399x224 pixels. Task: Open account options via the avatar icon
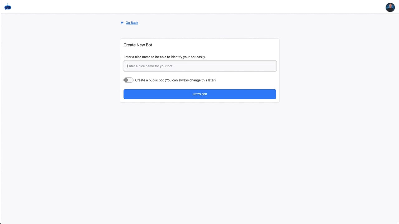coord(390,7)
